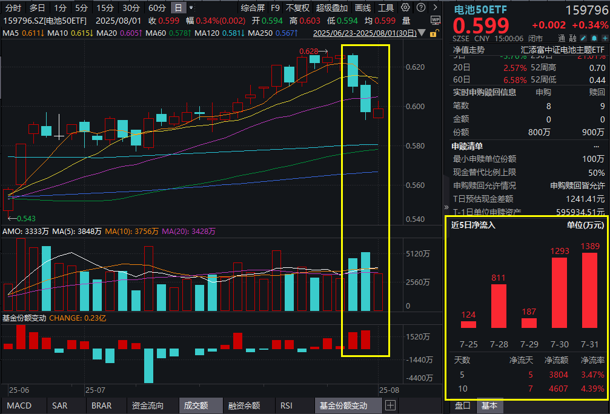Click the orange lock icon near the date range
This screenshot has width=610, height=414.
[x=434, y=35]
